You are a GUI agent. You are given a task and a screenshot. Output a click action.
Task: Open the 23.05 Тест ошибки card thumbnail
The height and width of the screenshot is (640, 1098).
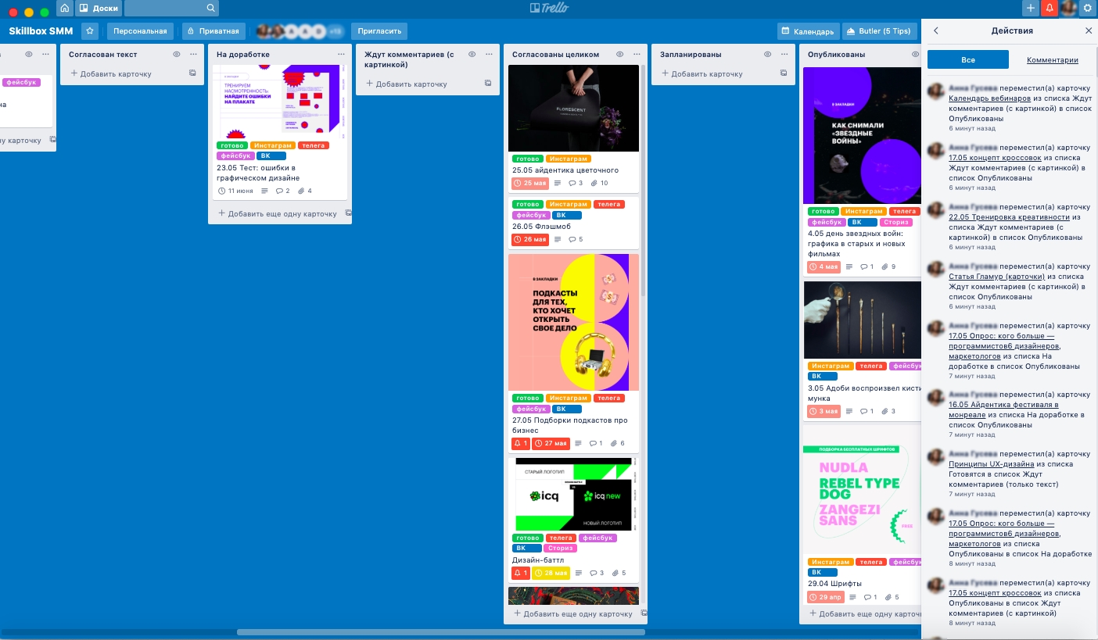pos(280,102)
